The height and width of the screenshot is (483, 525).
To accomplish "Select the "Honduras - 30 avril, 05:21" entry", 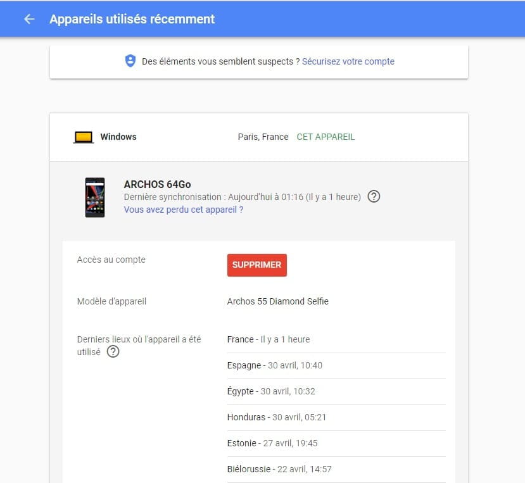I will (336, 417).
